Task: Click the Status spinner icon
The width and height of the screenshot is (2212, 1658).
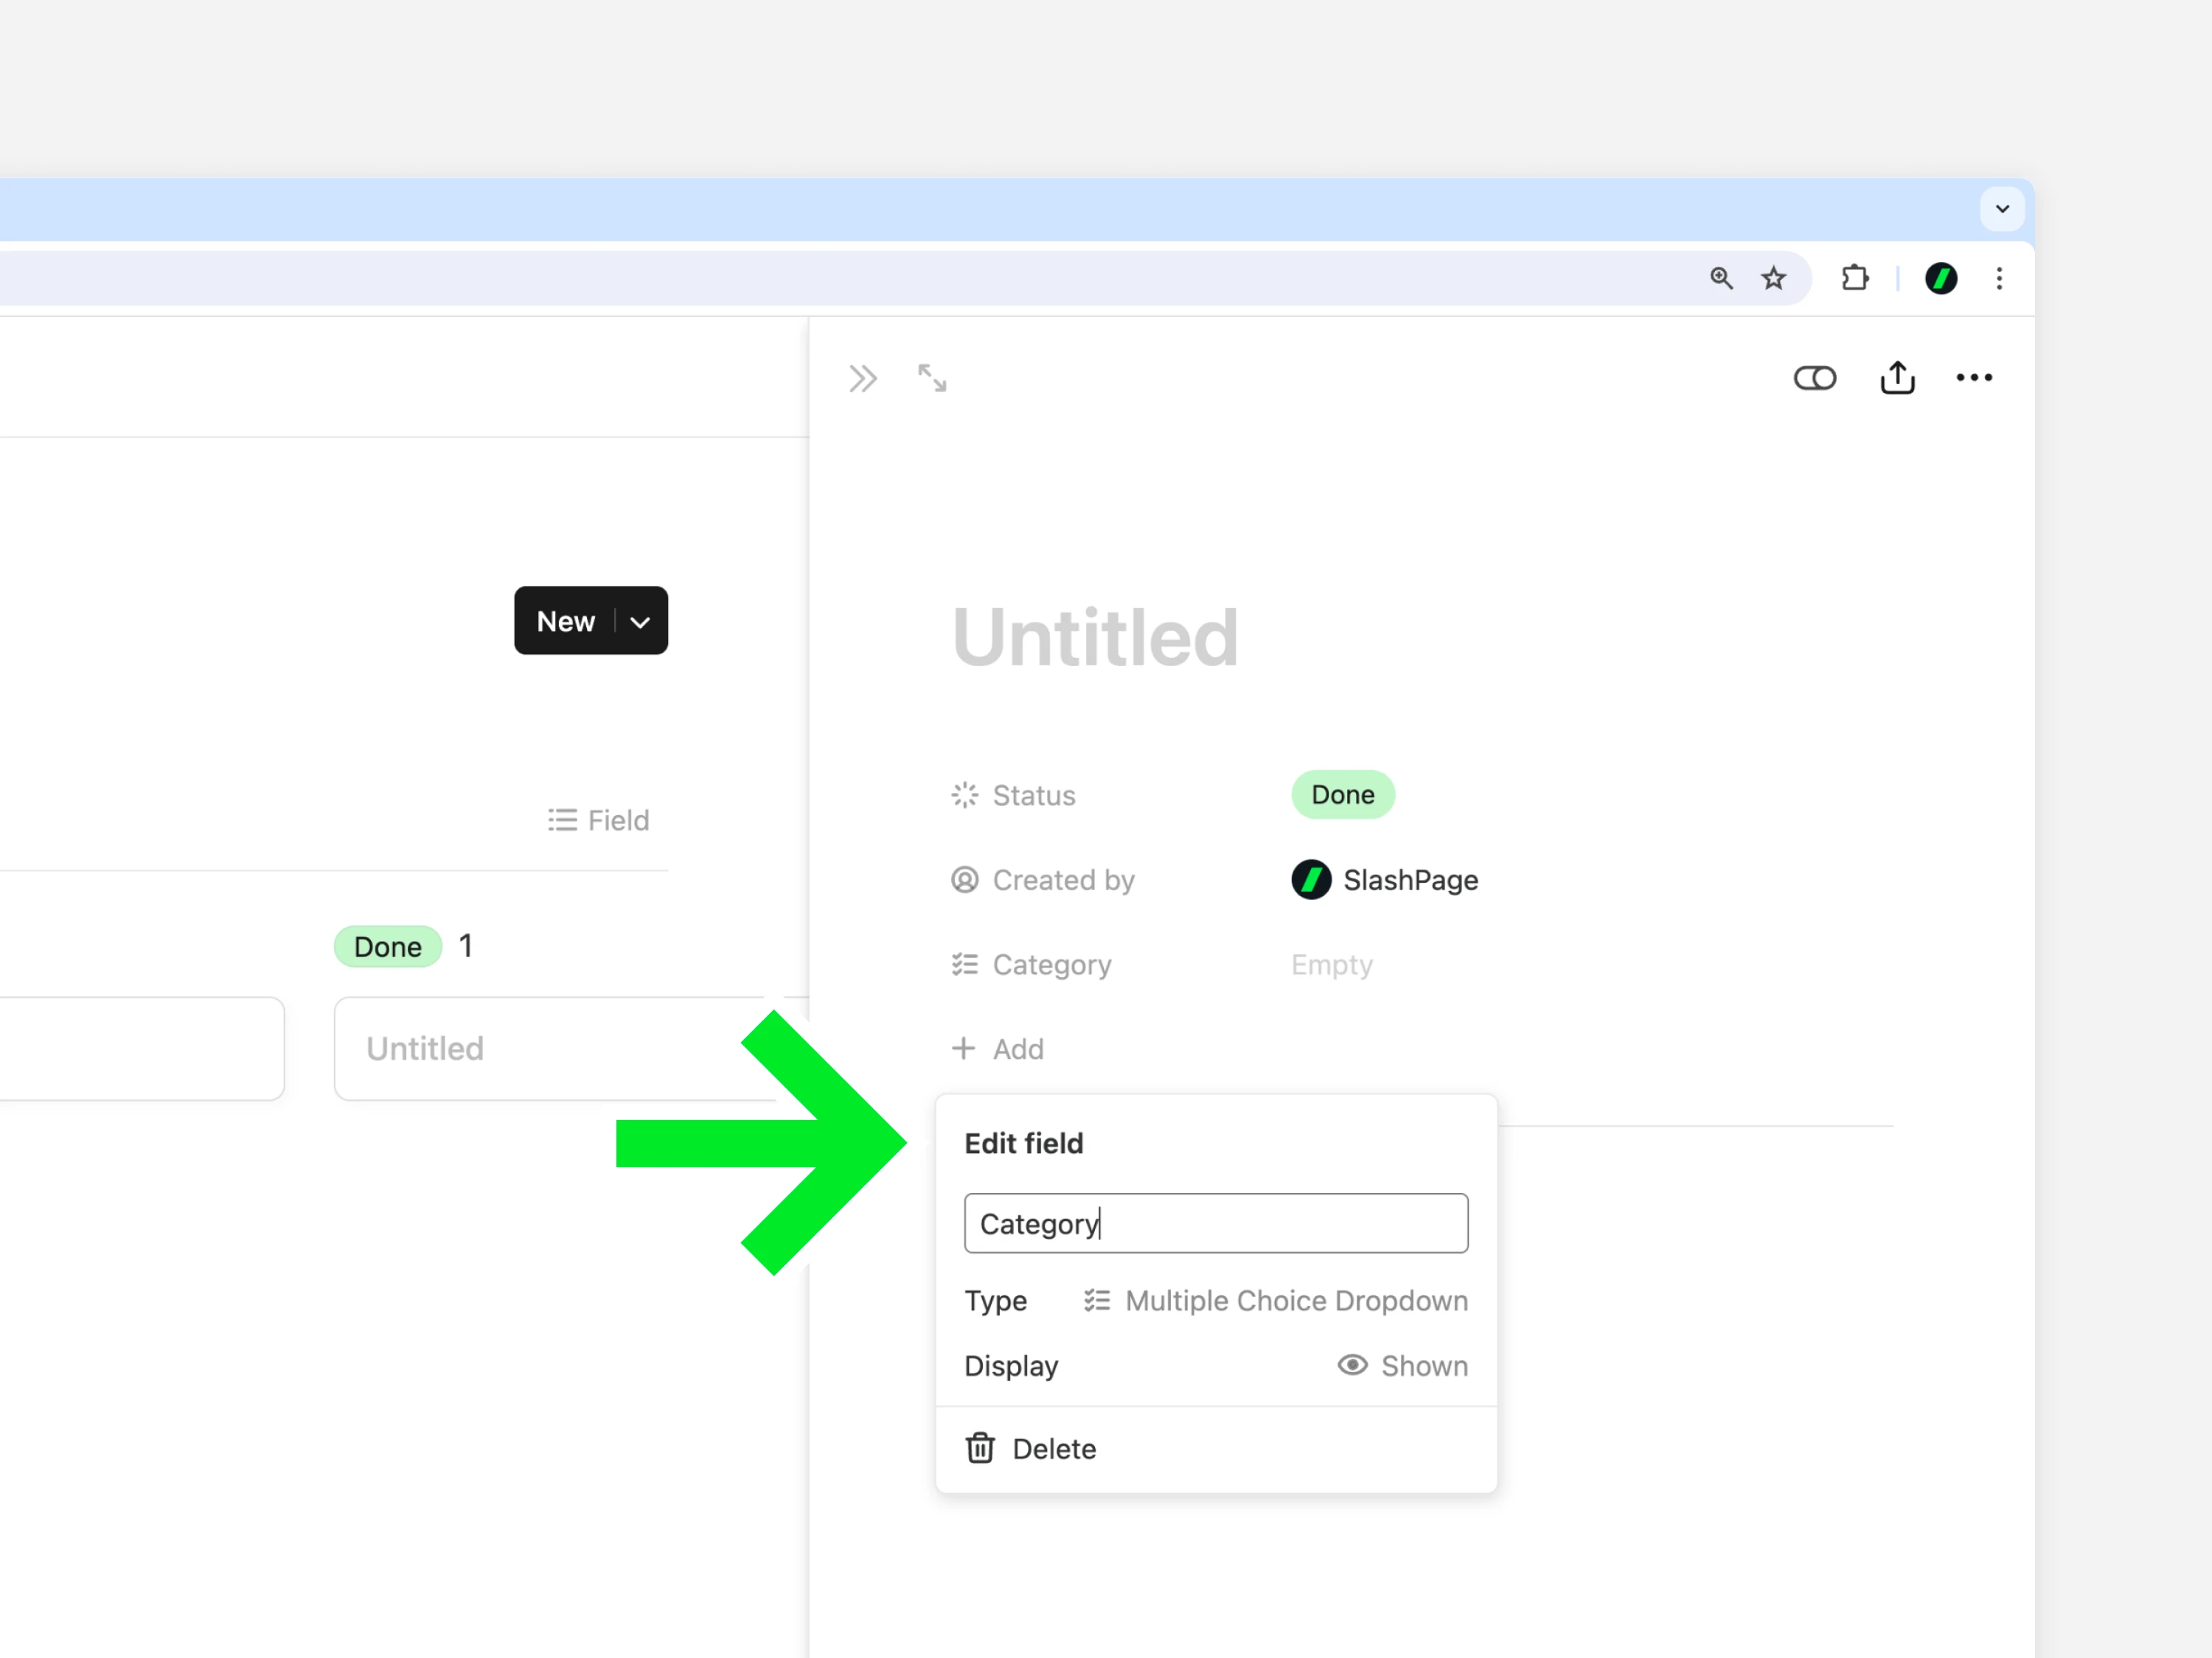Action: point(964,796)
